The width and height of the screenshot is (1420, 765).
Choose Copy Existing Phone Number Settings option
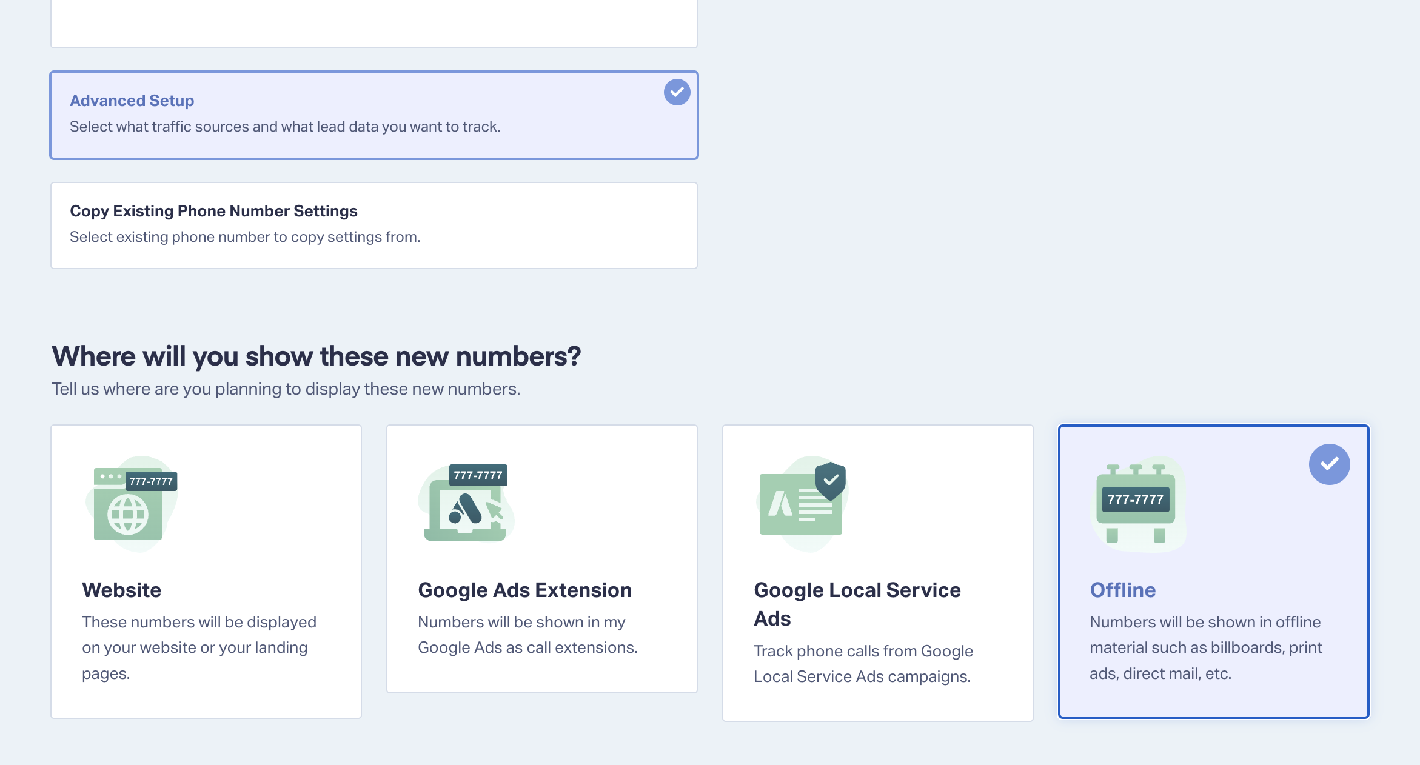click(x=374, y=225)
